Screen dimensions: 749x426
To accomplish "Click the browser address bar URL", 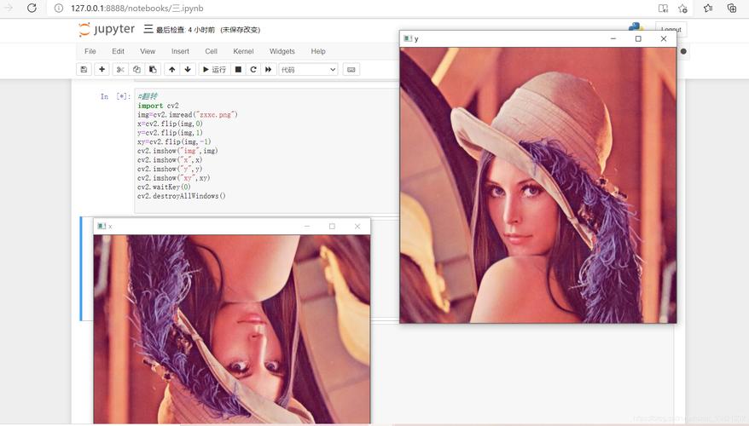I will point(136,9).
